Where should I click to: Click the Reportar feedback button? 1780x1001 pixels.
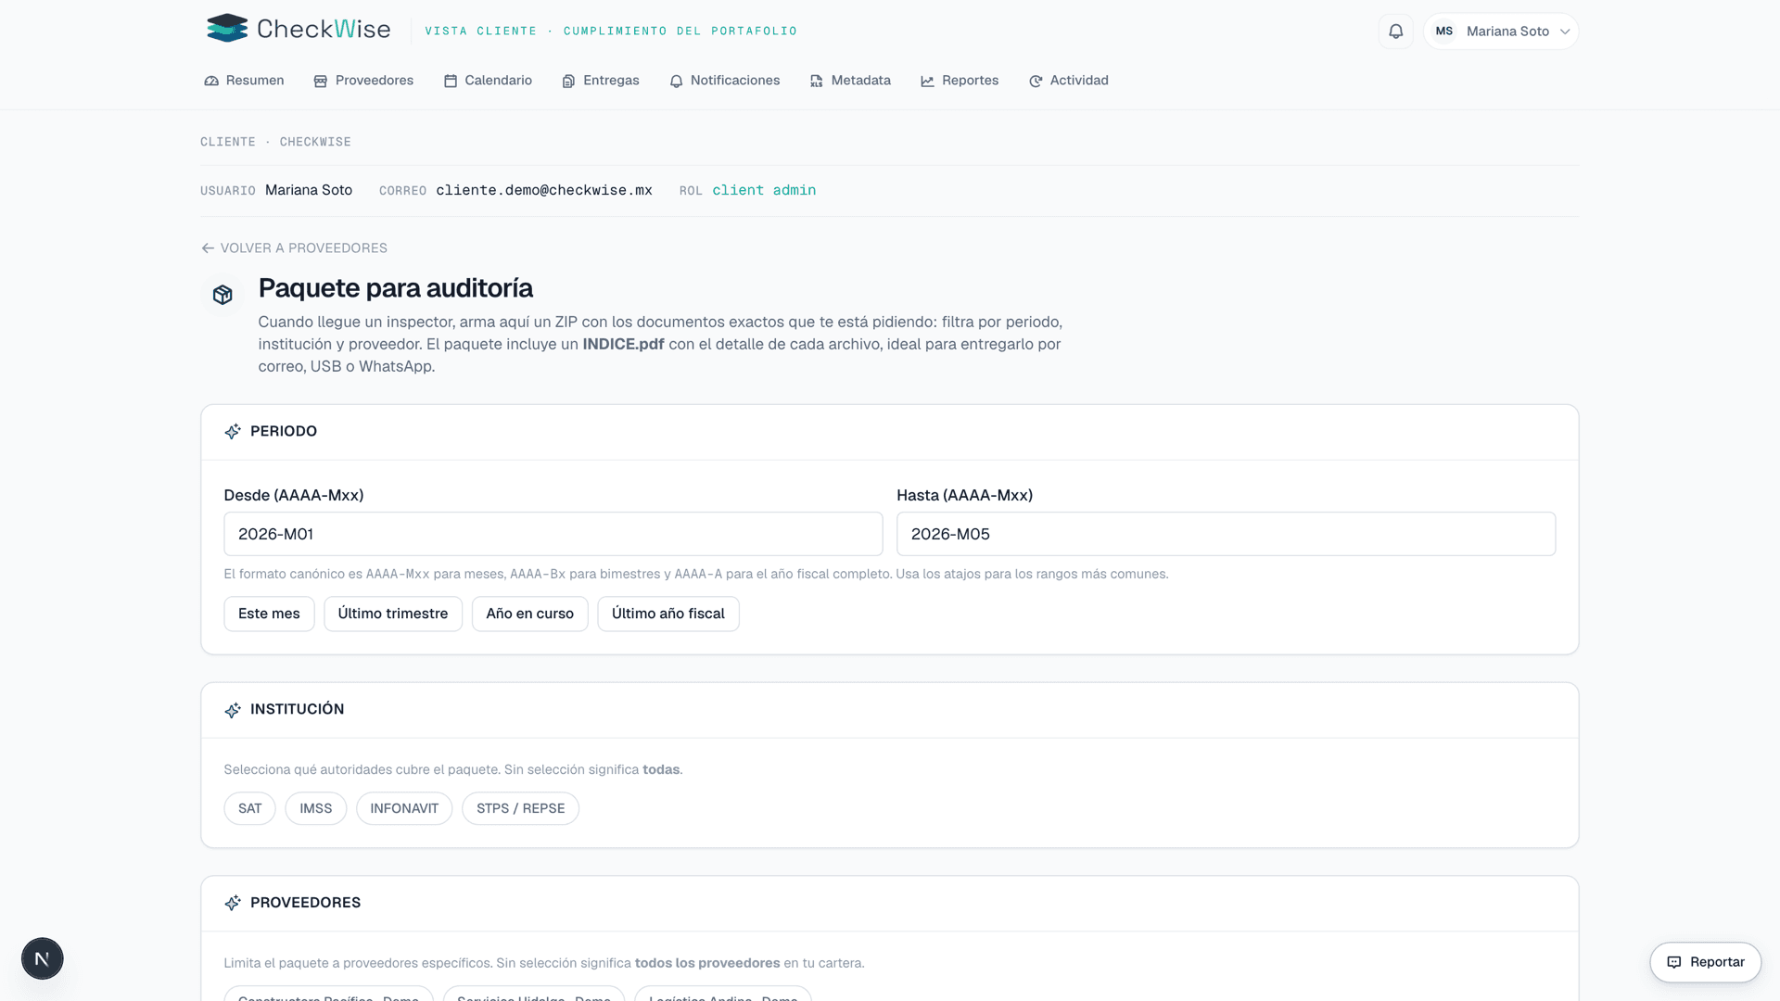point(1706,962)
